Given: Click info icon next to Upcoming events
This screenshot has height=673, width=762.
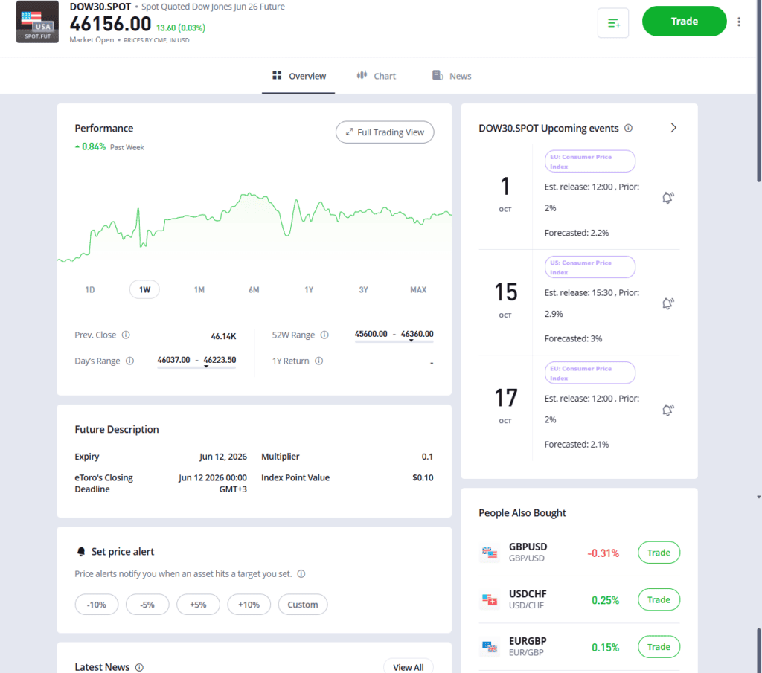Looking at the screenshot, I should point(628,129).
